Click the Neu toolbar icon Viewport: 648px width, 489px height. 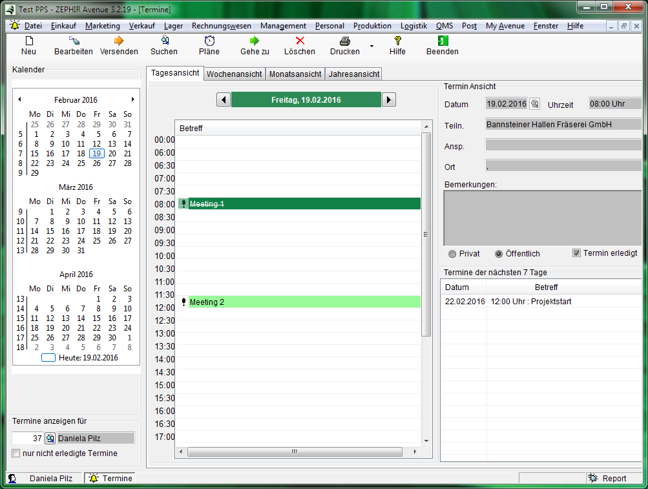pos(28,41)
